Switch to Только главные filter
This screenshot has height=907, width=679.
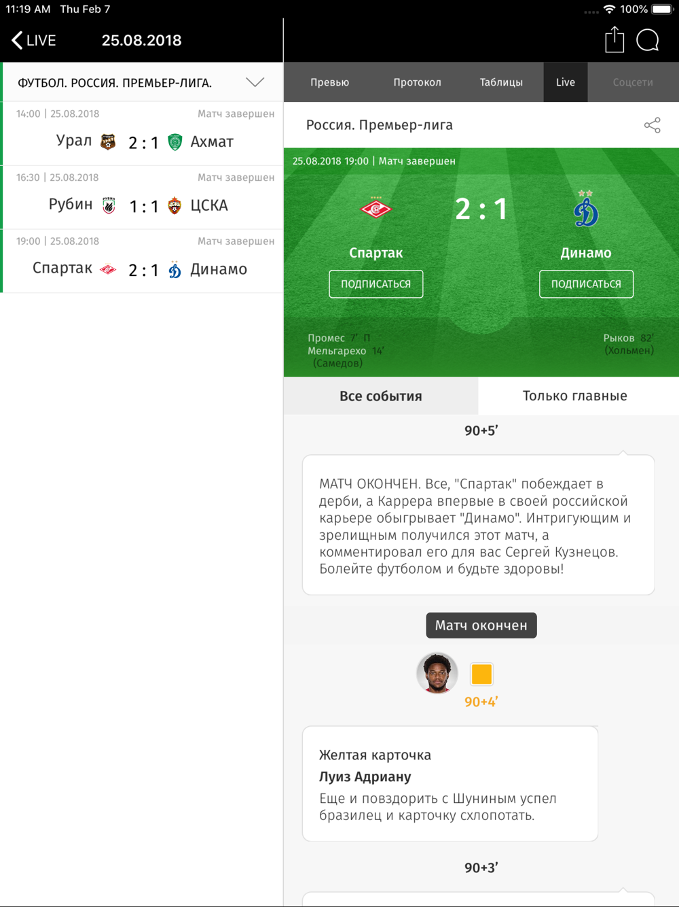click(x=575, y=396)
